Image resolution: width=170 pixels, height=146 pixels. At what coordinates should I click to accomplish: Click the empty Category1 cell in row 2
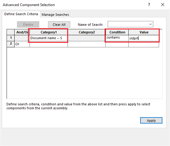[x=49, y=44]
